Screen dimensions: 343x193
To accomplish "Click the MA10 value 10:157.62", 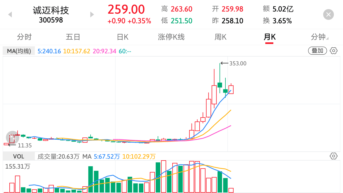I will click(77, 51).
